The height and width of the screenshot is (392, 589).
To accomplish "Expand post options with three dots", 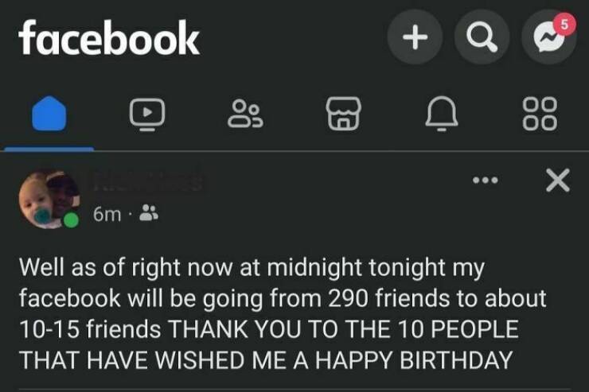I will point(484,180).
